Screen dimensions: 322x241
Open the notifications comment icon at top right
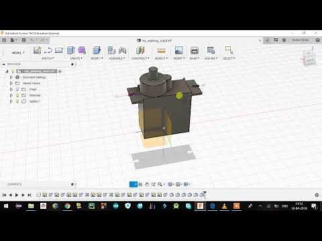276,40
